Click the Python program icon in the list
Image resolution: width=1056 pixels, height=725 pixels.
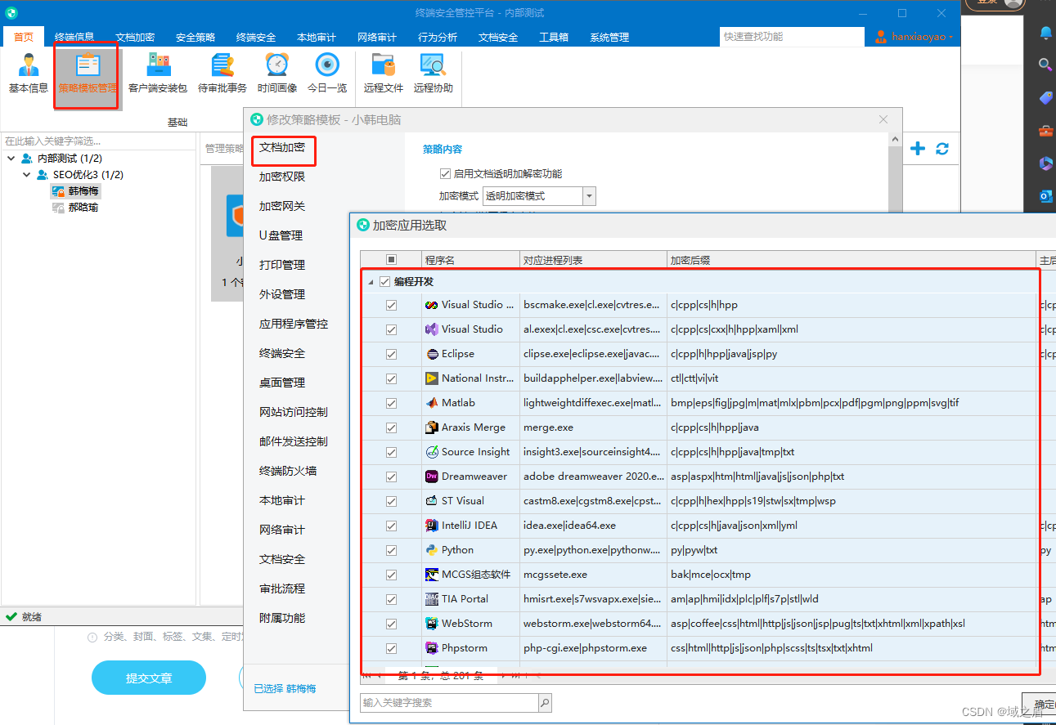(x=432, y=550)
